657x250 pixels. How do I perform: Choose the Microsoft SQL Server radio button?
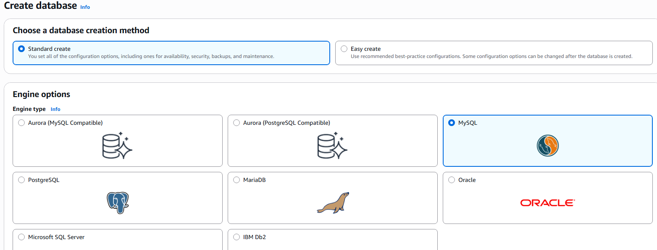21,237
